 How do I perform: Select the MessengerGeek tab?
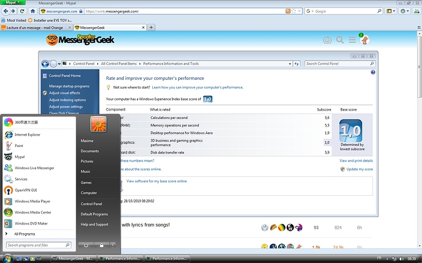coord(108,27)
